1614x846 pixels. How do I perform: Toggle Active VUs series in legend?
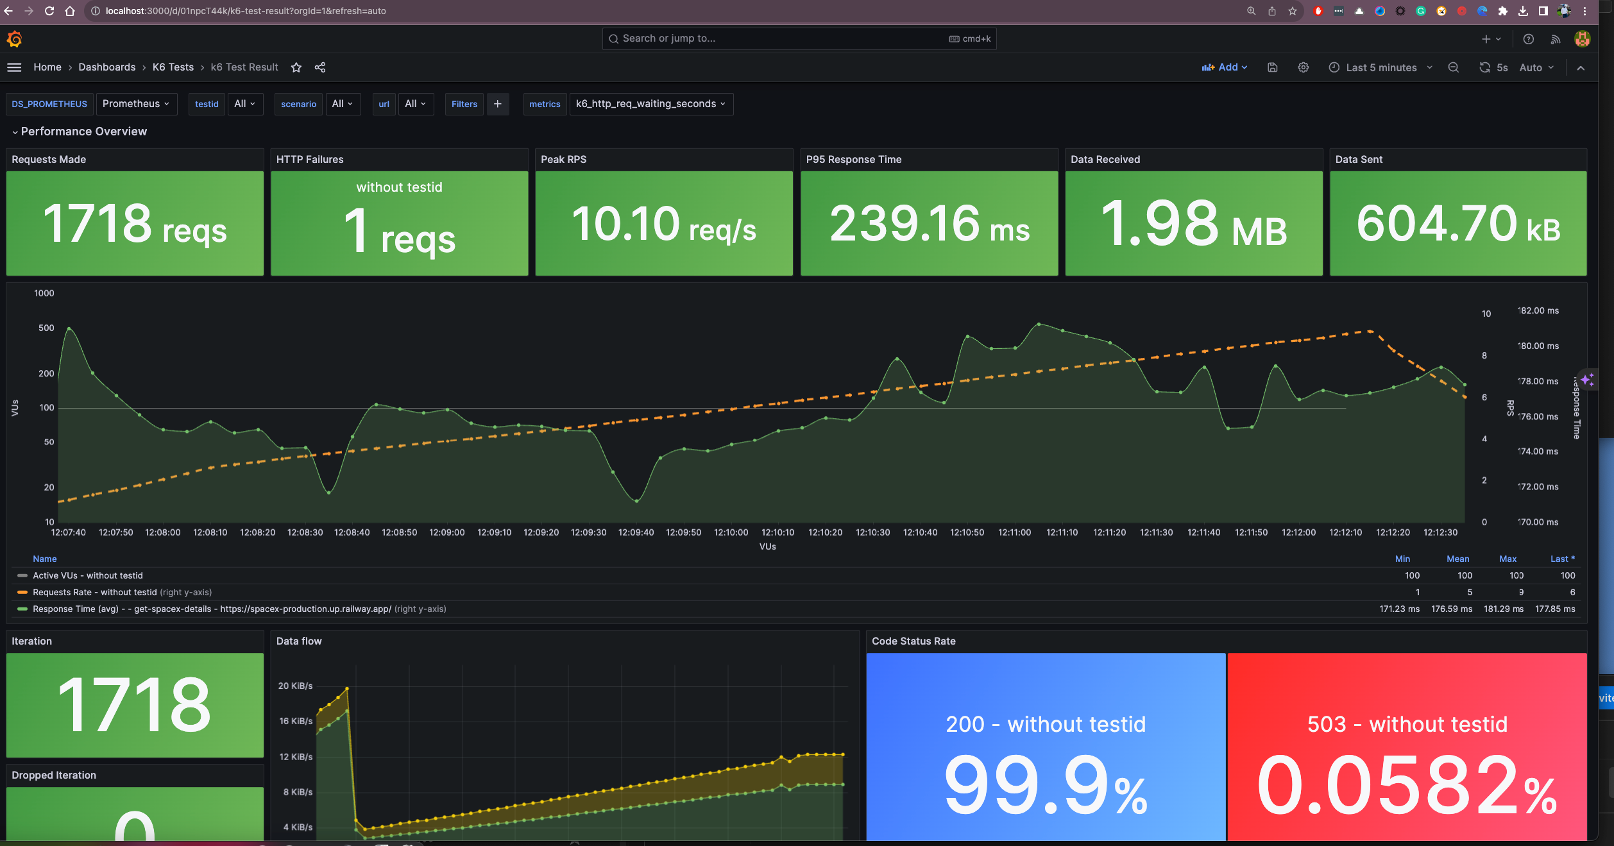point(88,575)
